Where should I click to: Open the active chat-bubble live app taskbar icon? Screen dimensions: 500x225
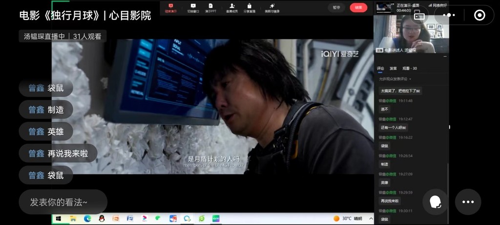click(187, 219)
